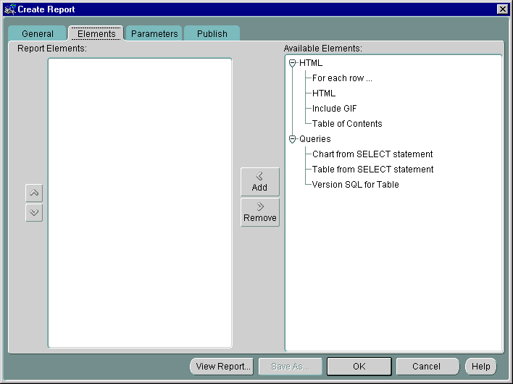This screenshot has height=384, width=513.
Task: Add the selected element to report
Action: pyautogui.click(x=260, y=182)
